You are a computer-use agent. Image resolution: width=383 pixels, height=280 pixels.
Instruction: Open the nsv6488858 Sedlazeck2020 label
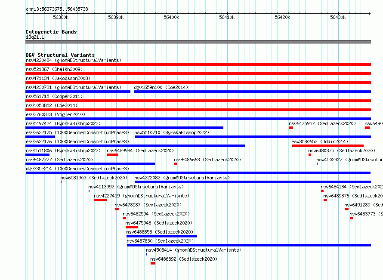point(160,232)
